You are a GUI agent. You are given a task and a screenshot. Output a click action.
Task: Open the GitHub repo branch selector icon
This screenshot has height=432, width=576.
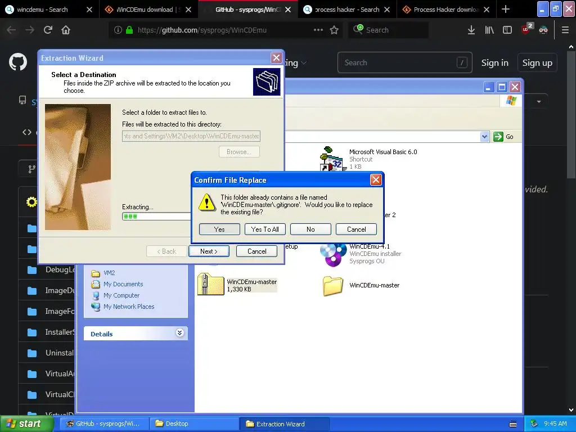pyautogui.click(x=32, y=169)
